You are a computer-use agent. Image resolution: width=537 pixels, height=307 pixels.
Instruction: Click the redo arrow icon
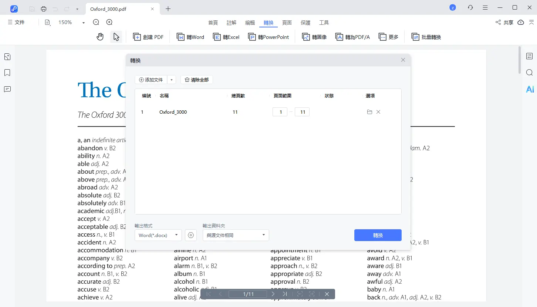pos(67,9)
